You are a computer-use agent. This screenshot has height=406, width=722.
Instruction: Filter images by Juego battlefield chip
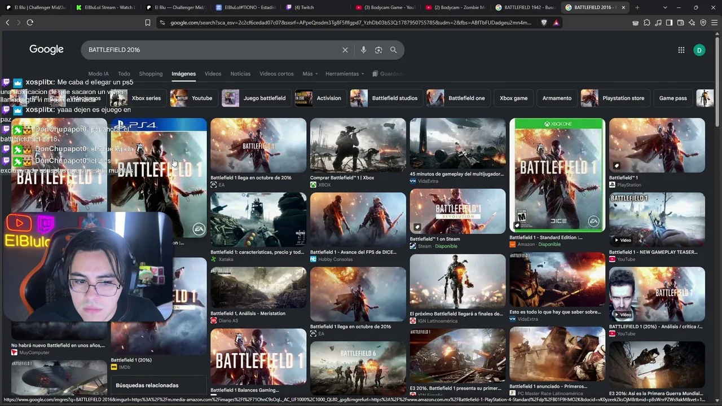coord(257,98)
